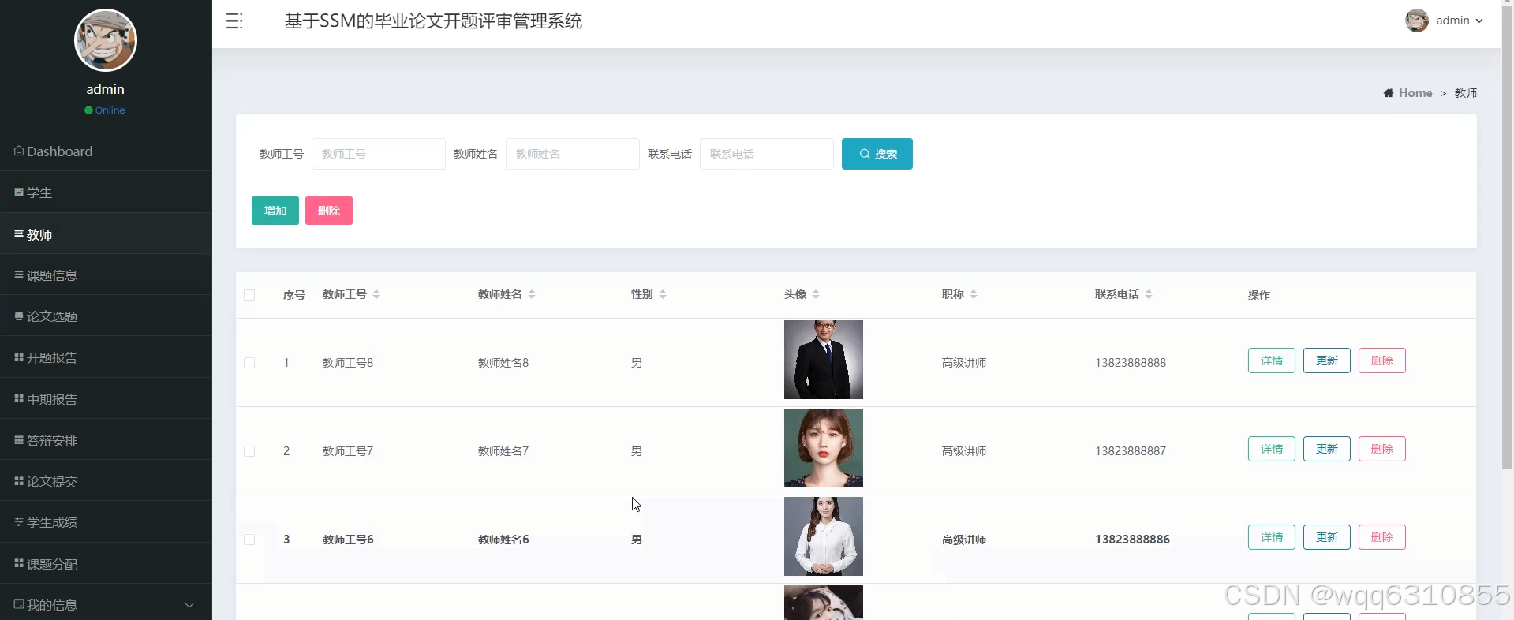The image size is (1514, 620).
Task: Focus the 教师姓名 search input
Action: (573, 154)
